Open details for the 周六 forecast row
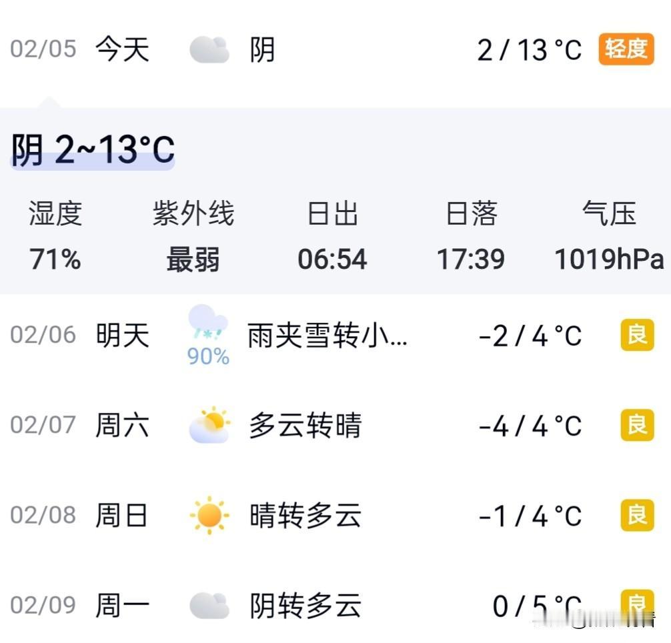Viewport: 671px width, 643px height. 333,425
